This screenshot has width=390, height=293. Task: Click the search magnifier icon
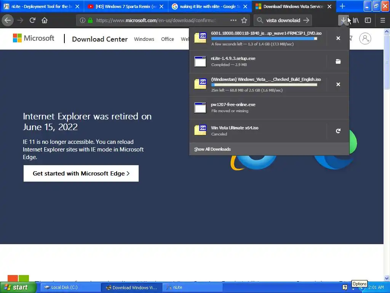(260, 20)
